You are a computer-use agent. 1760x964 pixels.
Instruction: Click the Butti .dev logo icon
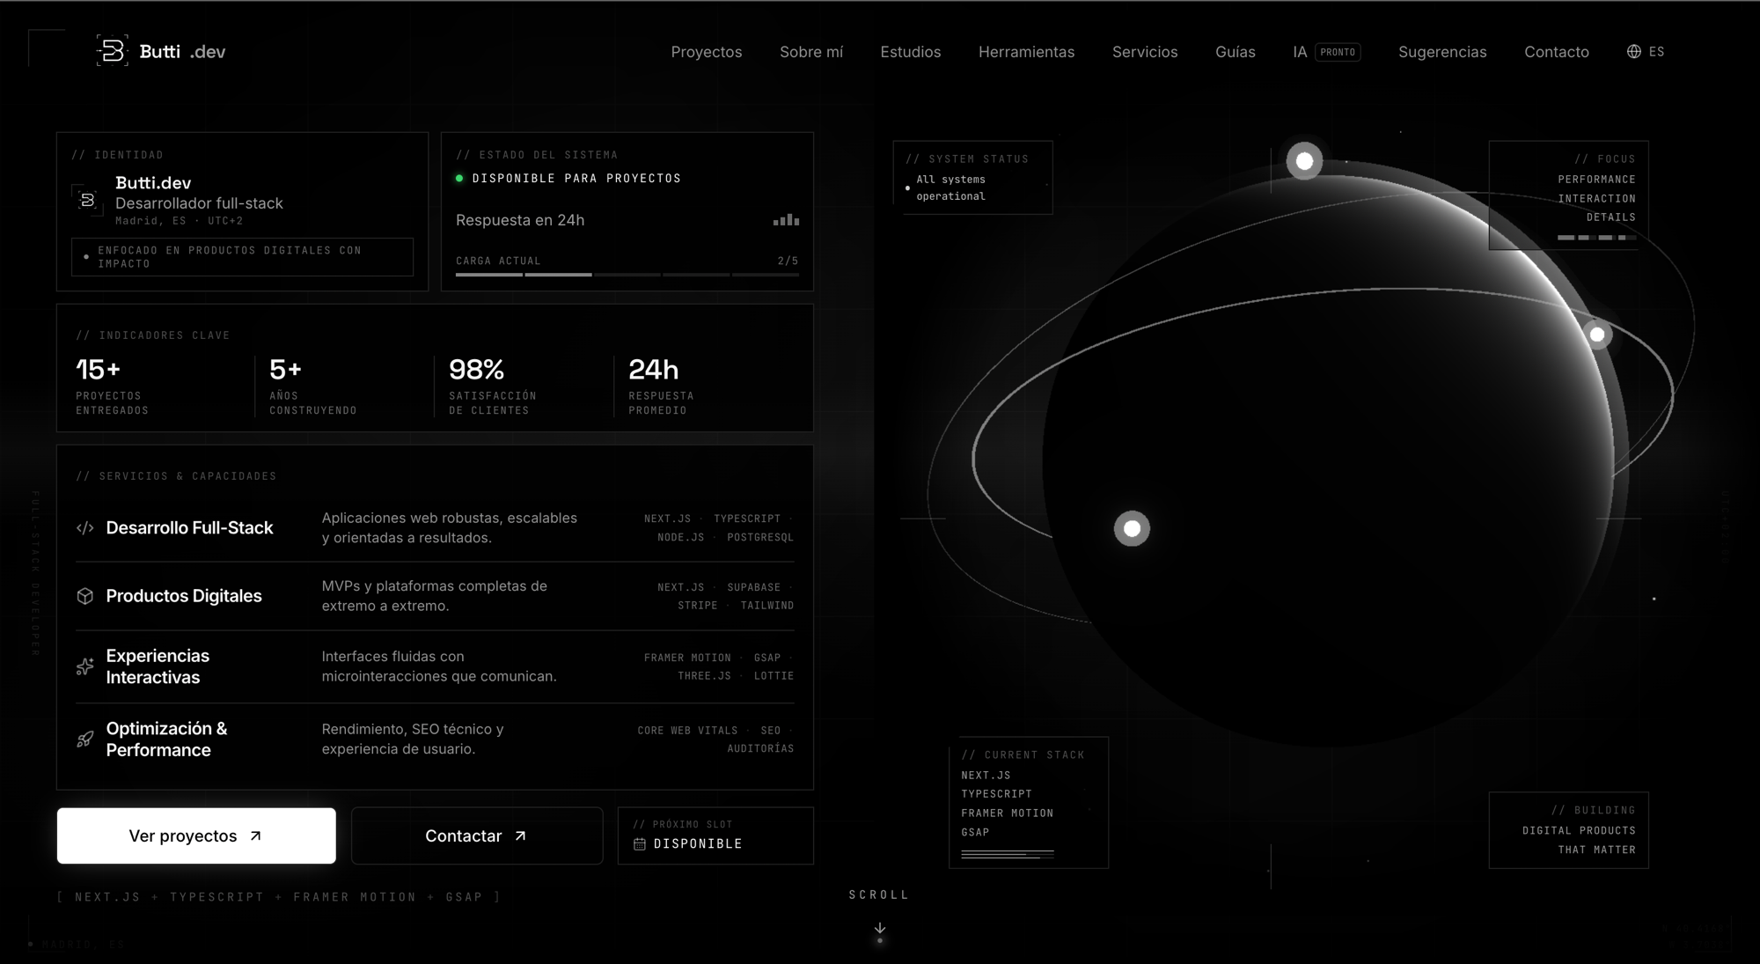[x=112, y=51]
